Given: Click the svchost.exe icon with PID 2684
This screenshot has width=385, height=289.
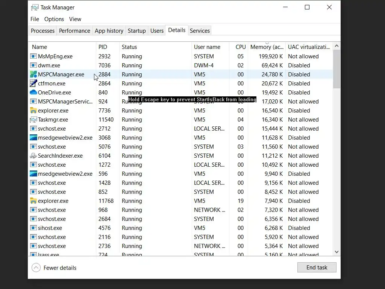Looking at the screenshot, I should click(33, 219).
